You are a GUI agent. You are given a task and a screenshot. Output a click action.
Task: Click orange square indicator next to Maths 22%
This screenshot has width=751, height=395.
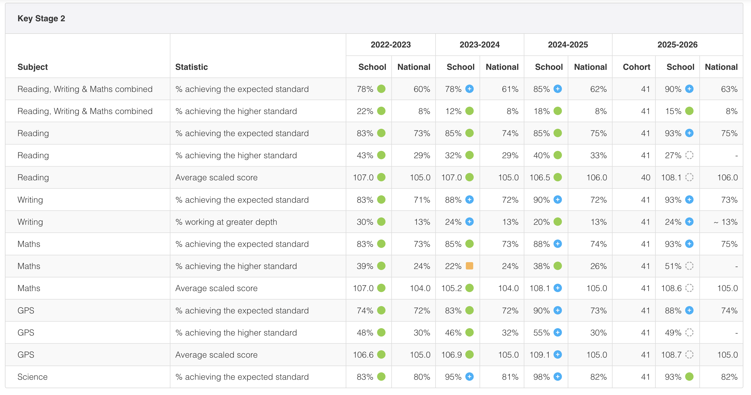tap(469, 266)
